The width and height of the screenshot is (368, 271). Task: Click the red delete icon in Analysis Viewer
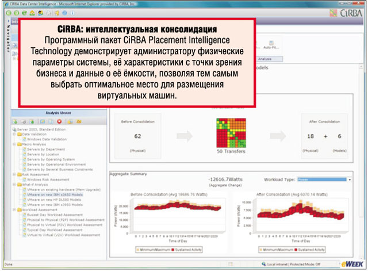pyautogui.click(x=59, y=121)
